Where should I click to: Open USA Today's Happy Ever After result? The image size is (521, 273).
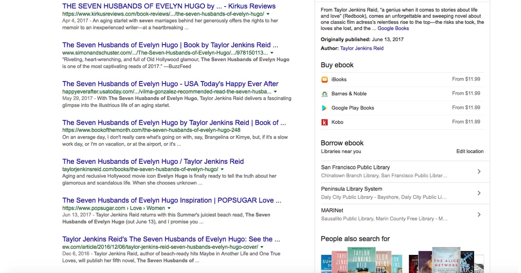pos(170,84)
